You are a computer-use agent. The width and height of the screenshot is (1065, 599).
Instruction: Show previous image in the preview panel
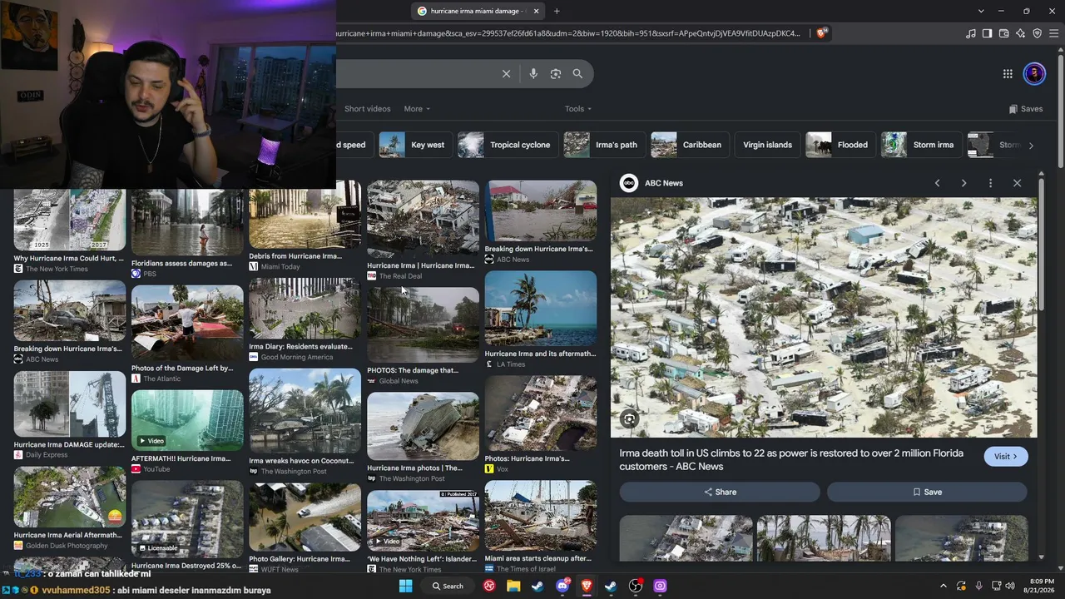pyautogui.click(x=937, y=183)
